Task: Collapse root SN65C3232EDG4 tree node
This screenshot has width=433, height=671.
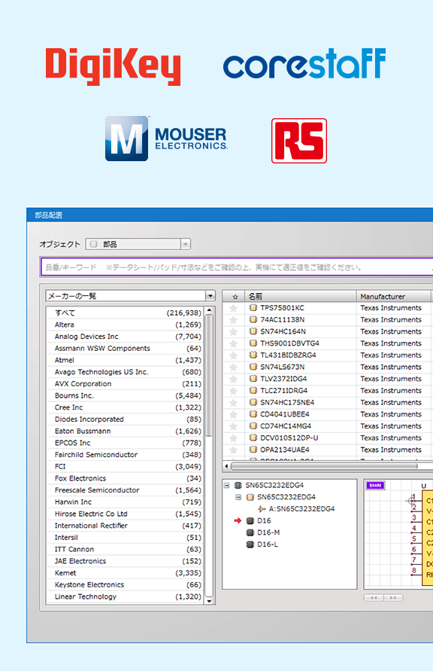Action: (227, 485)
